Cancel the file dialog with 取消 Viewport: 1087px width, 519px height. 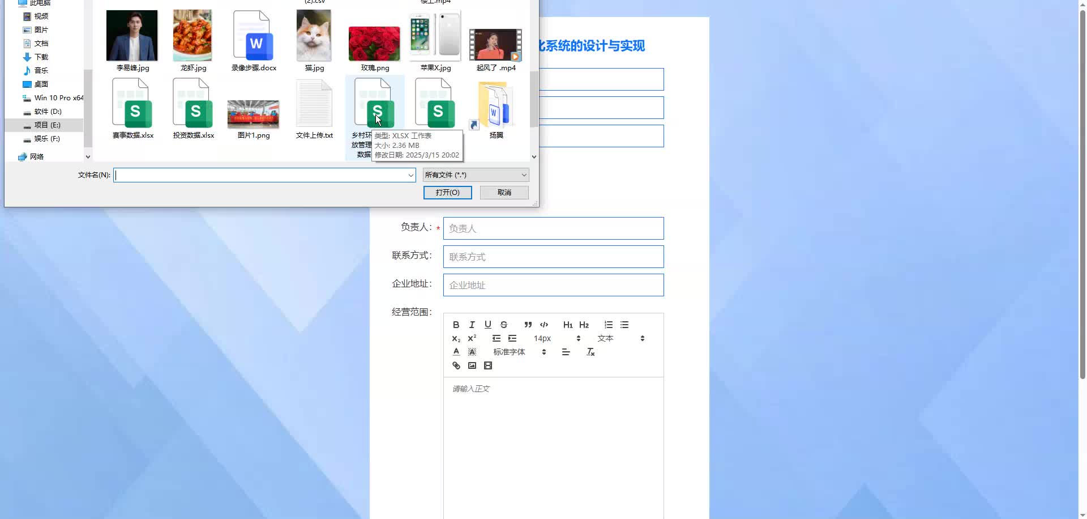[504, 193]
